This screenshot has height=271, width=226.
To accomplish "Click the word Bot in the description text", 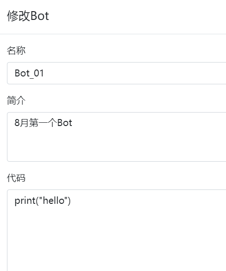I will click(65, 123).
